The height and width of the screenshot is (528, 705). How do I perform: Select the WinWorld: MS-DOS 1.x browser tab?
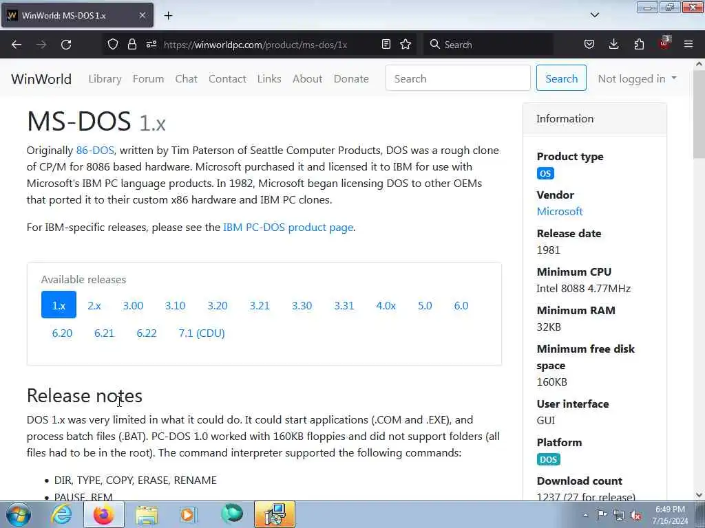pyautogui.click(x=77, y=16)
